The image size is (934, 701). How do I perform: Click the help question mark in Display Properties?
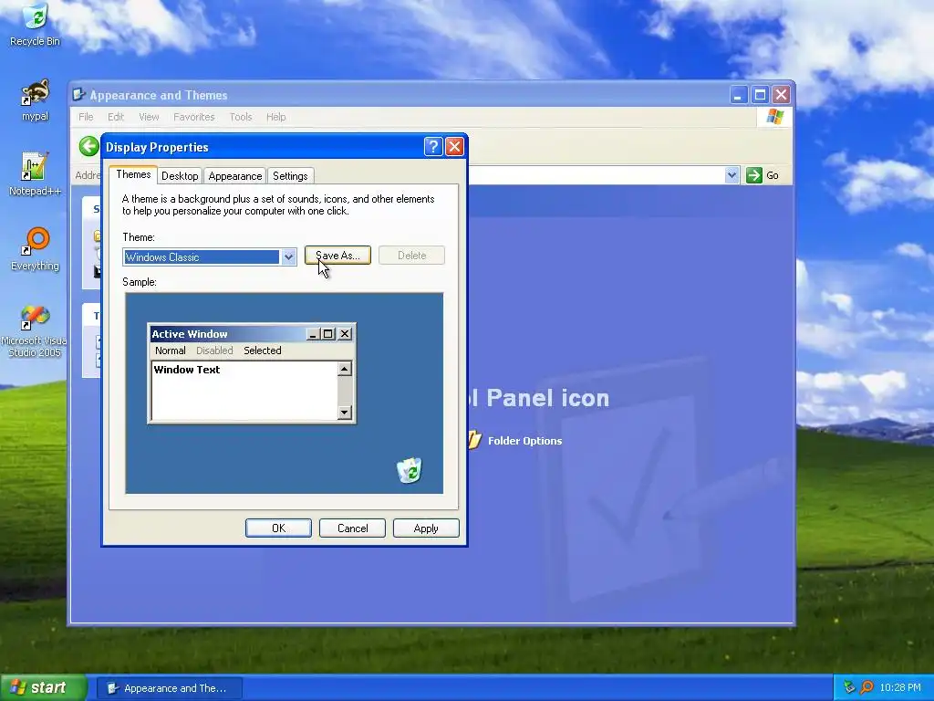point(433,147)
